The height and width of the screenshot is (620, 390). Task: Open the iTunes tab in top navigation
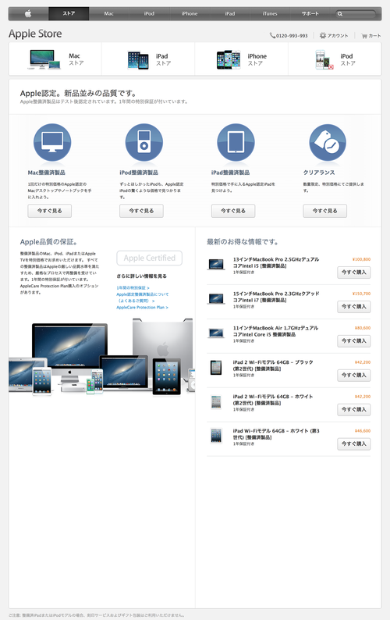point(271,14)
